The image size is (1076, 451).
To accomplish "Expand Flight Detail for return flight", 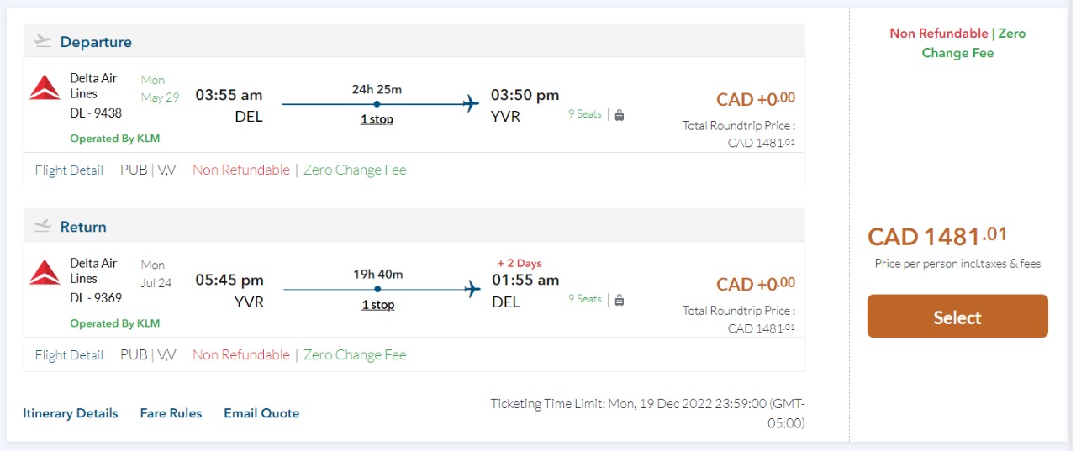I will [x=69, y=354].
